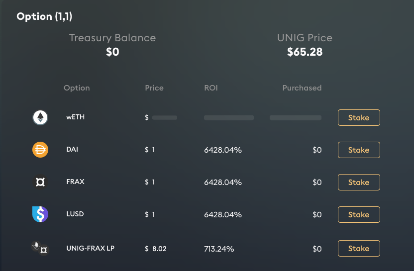The width and height of the screenshot is (414, 271).
Task: Click the FRAX token icon
Action: pyautogui.click(x=40, y=182)
